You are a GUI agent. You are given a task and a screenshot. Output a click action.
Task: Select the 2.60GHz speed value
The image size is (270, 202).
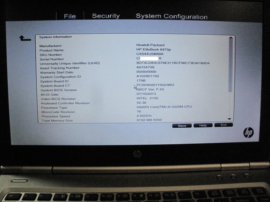click(x=144, y=116)
